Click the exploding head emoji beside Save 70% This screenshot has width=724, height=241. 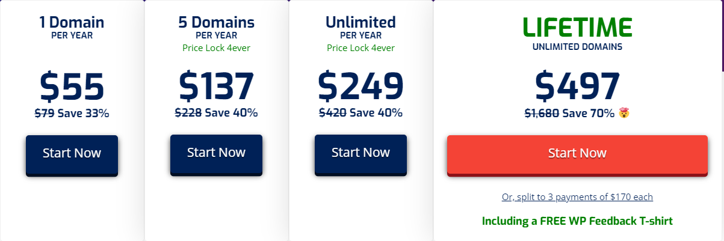[624, 112]
